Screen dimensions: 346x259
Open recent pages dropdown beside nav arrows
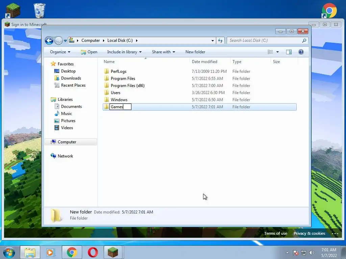pyautogui.click(x=65, y=41)
